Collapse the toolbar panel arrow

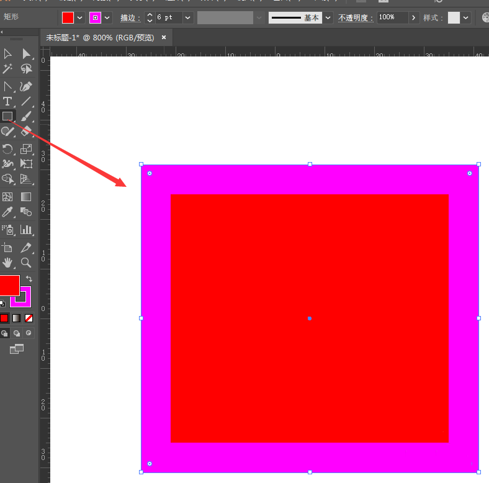(2, 32)
